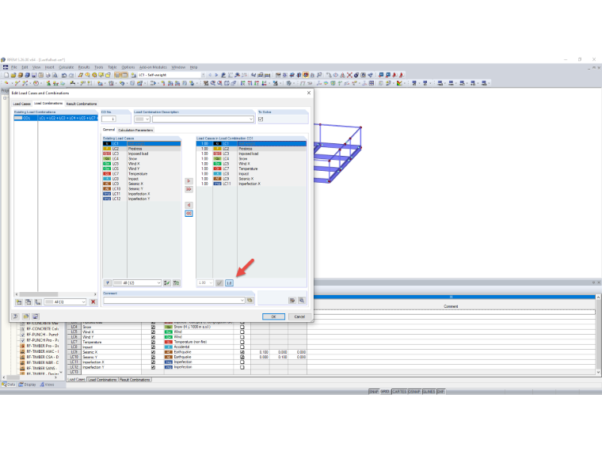Viewport: 602px width, 451px height.
Task: Click the previous load case arrow in toolbar
Action: tap(210, 75)
